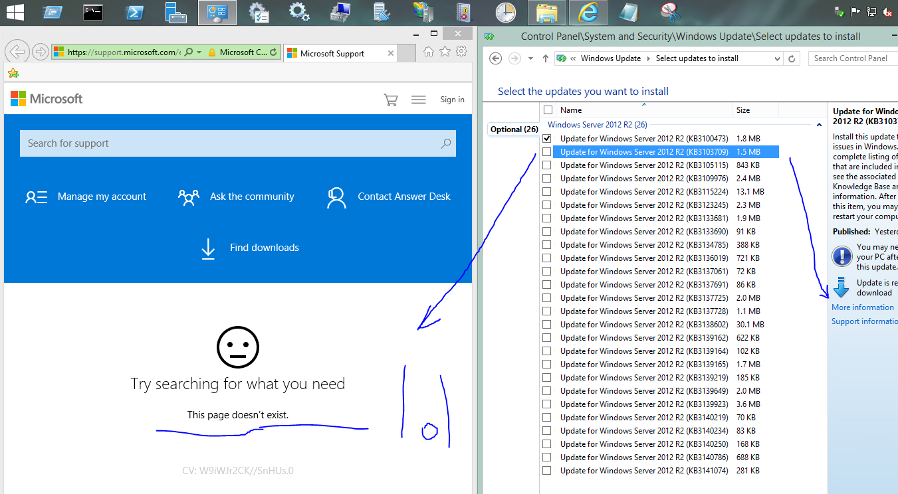The image size is (898, 494).
Task: Click the muted volume tray icon
Action: tap(887, 12)
